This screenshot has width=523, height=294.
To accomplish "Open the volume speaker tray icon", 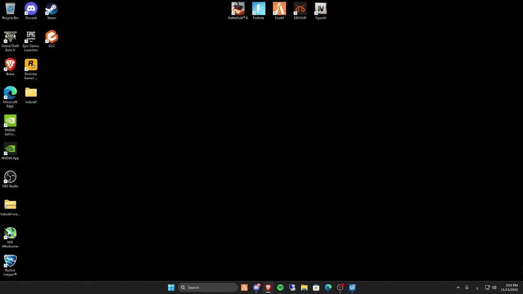I will 494,287.
